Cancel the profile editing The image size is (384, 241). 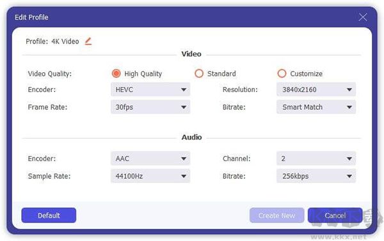[335, 215]
